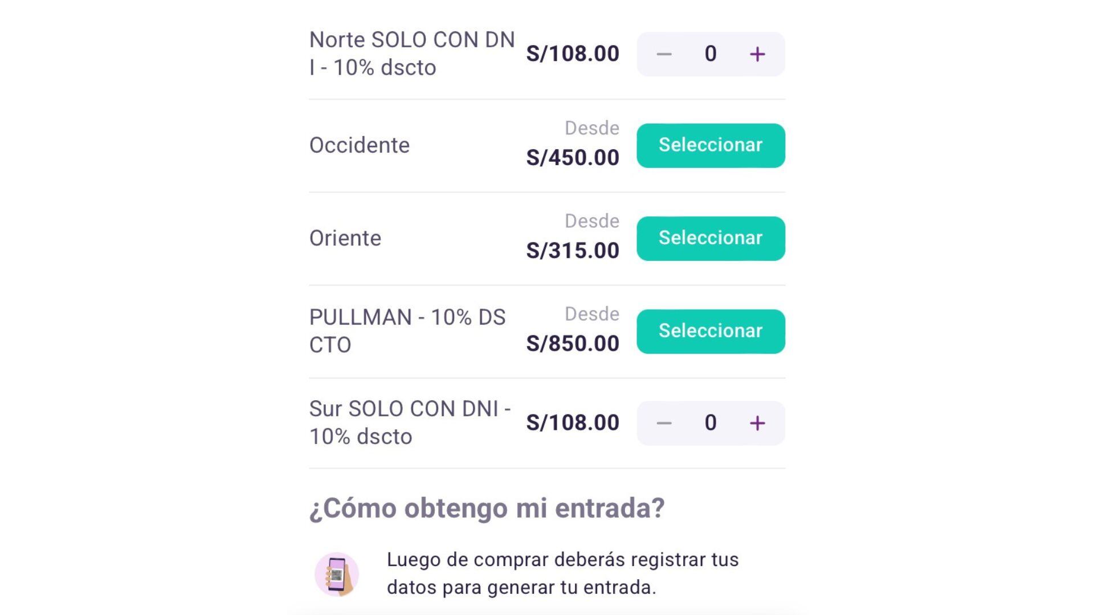Click the S/850.00 PULLMAN price

click(573, 343)
